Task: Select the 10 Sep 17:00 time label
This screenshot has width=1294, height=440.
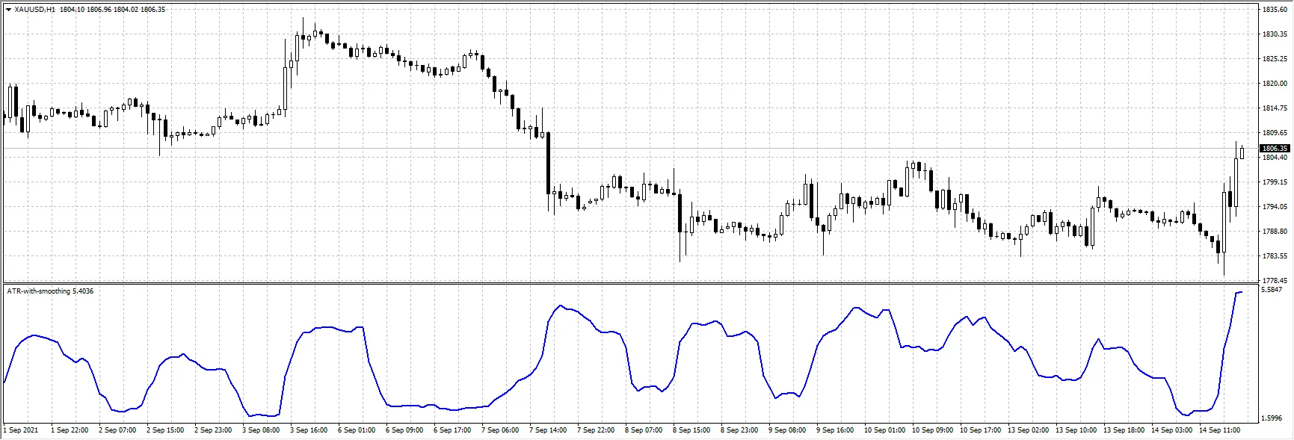Action: pos(980,430)
